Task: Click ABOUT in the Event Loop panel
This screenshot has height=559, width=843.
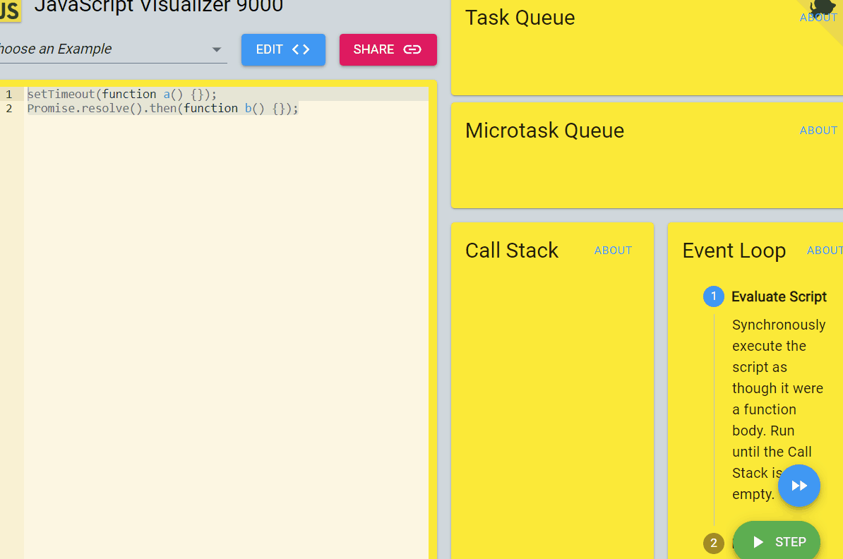Action: [824, 250]
